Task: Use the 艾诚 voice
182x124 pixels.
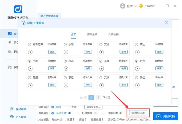Action: tap(124, 52)
